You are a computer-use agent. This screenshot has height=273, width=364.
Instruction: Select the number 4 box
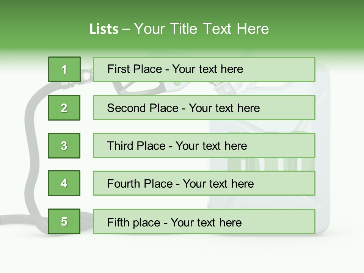(x=64, y=183)
